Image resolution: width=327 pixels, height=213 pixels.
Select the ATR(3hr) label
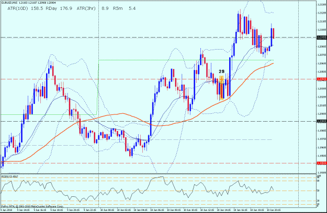pyautogui.click(x=86, y=8)
